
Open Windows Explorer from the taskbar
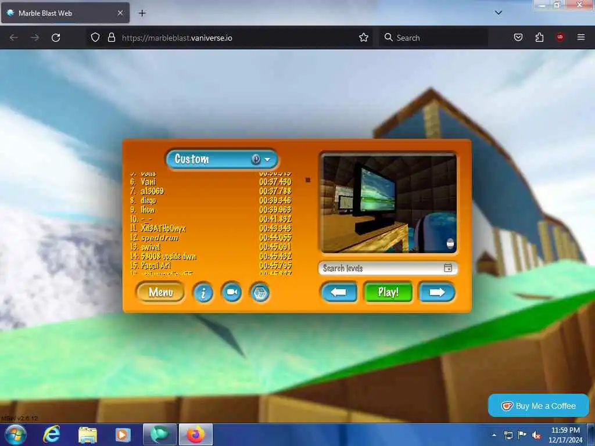pyautogui.click(x=88, y=434)
